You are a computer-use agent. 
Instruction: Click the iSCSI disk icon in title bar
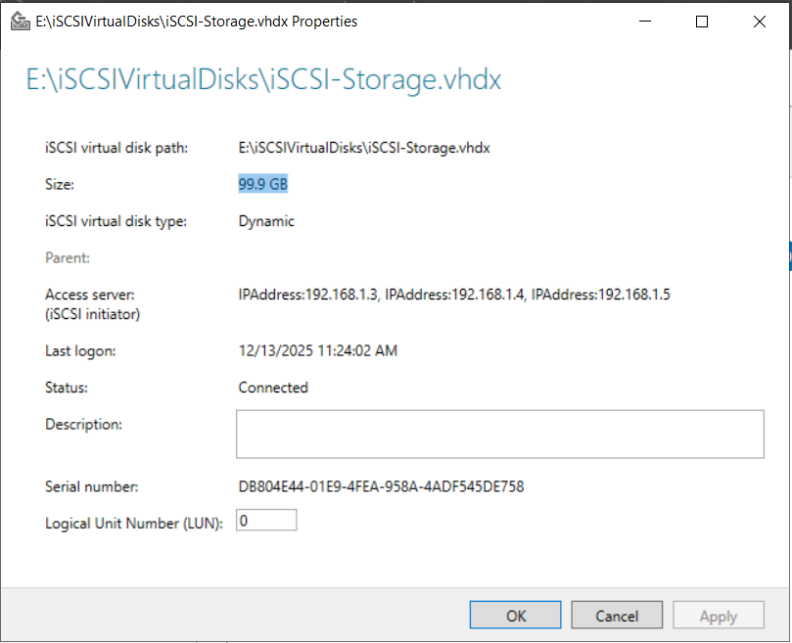click(19, 22)
